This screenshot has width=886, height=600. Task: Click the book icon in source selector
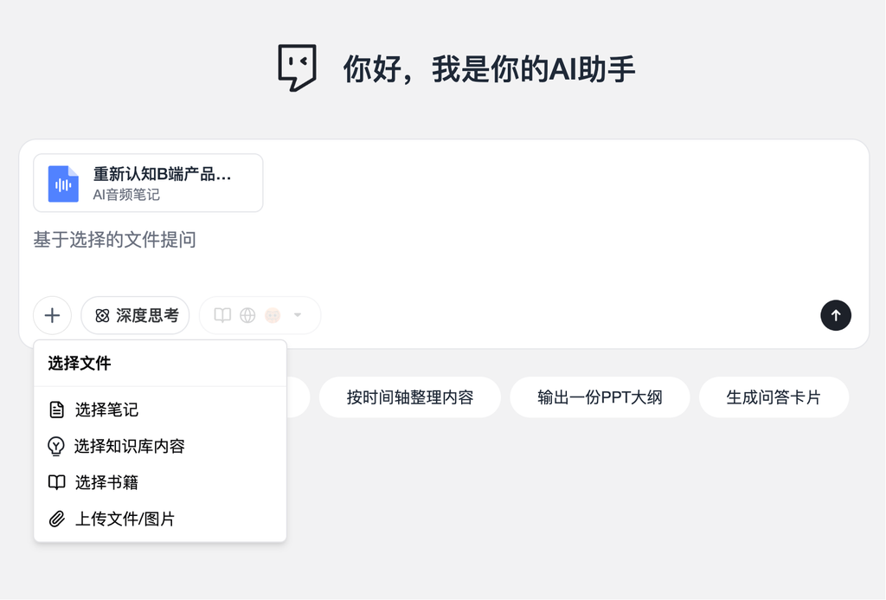click(x=222, y=315)
